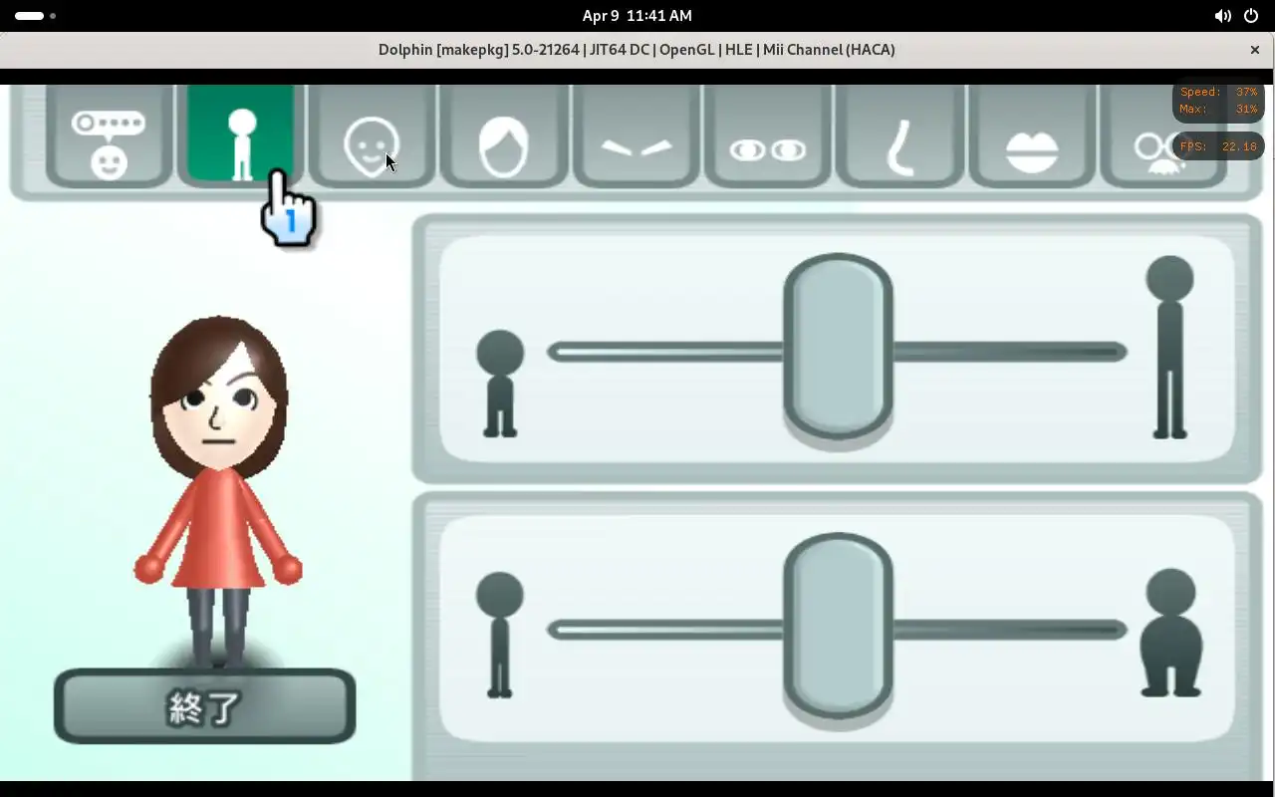The image size is (1275, 797).
Task: Open the glasses and accessories tab
Action: click(1163, 136)
